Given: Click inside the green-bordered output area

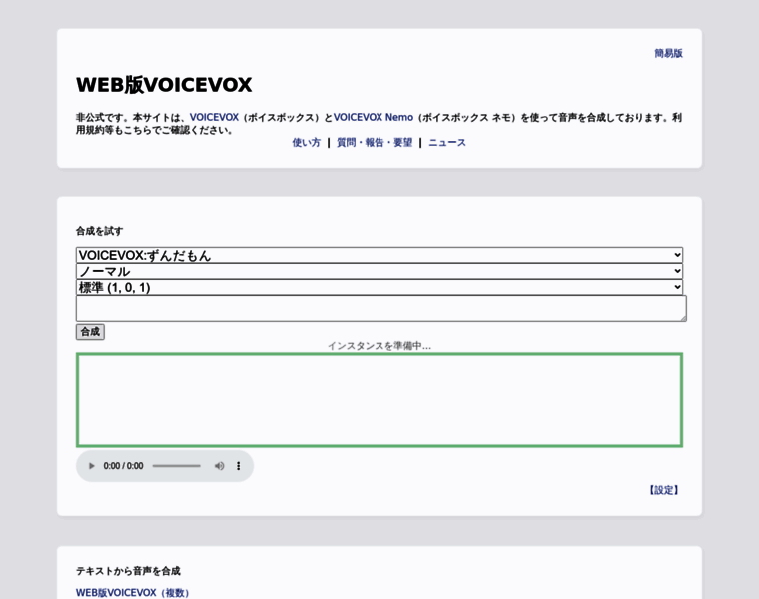Looking at the screenshot, I should tap(379, 400).
